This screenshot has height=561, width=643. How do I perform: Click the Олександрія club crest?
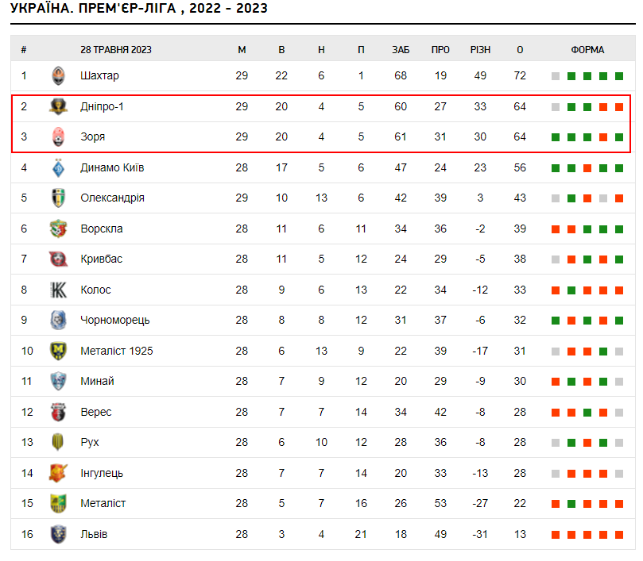(x=58, y=198)
